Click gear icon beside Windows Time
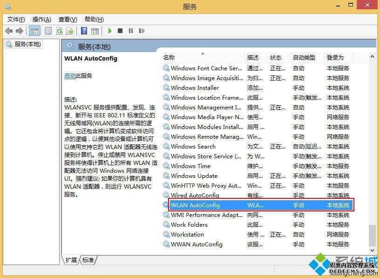The width and height of the screenshot is (380, 278). pyautogui.click(x=166, y=166)
